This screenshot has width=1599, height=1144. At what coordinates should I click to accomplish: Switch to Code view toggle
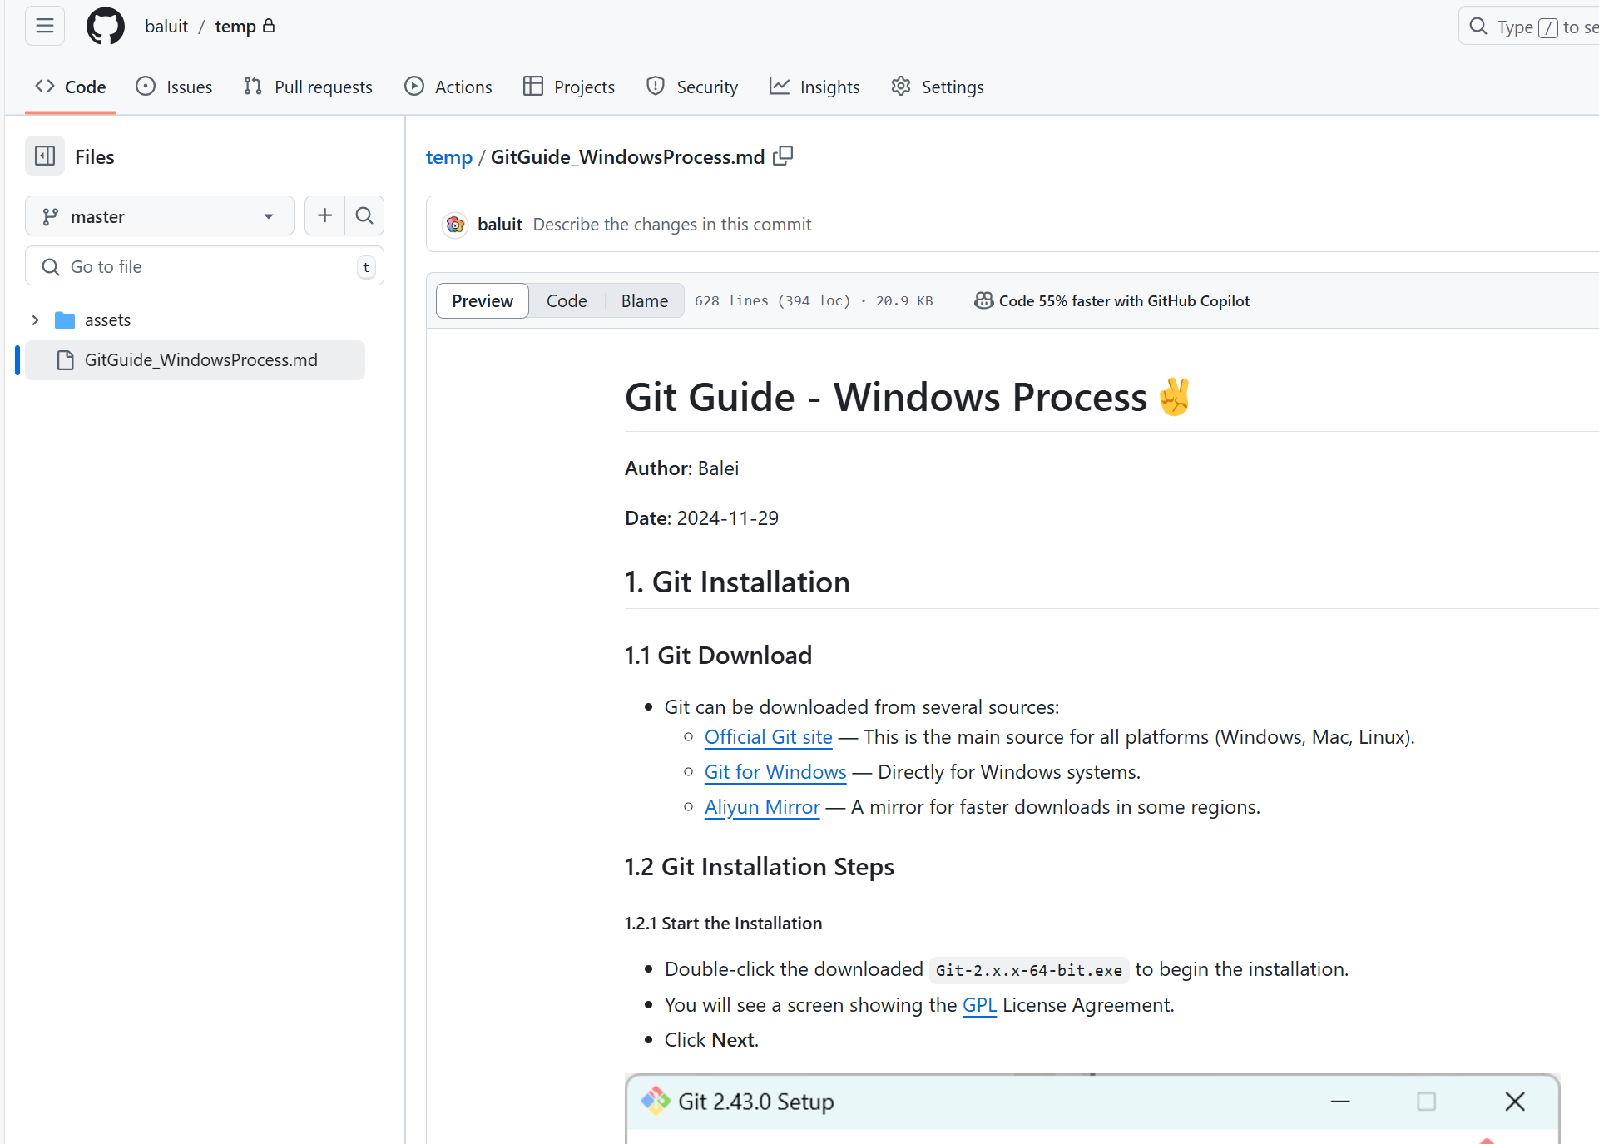pos(567,300)
